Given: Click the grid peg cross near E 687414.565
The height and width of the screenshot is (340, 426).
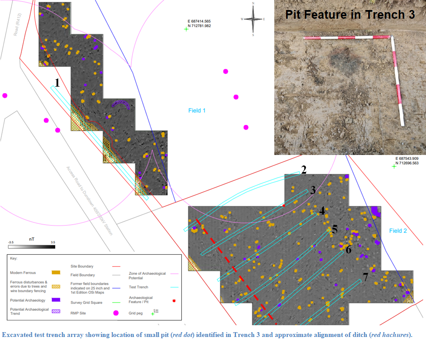Looking at the screenshot, I should pos(186,29).
